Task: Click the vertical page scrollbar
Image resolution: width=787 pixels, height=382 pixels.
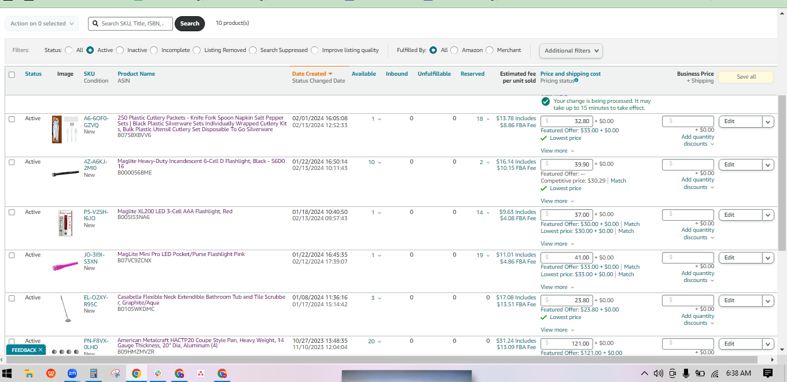Action: pos(782,173)
